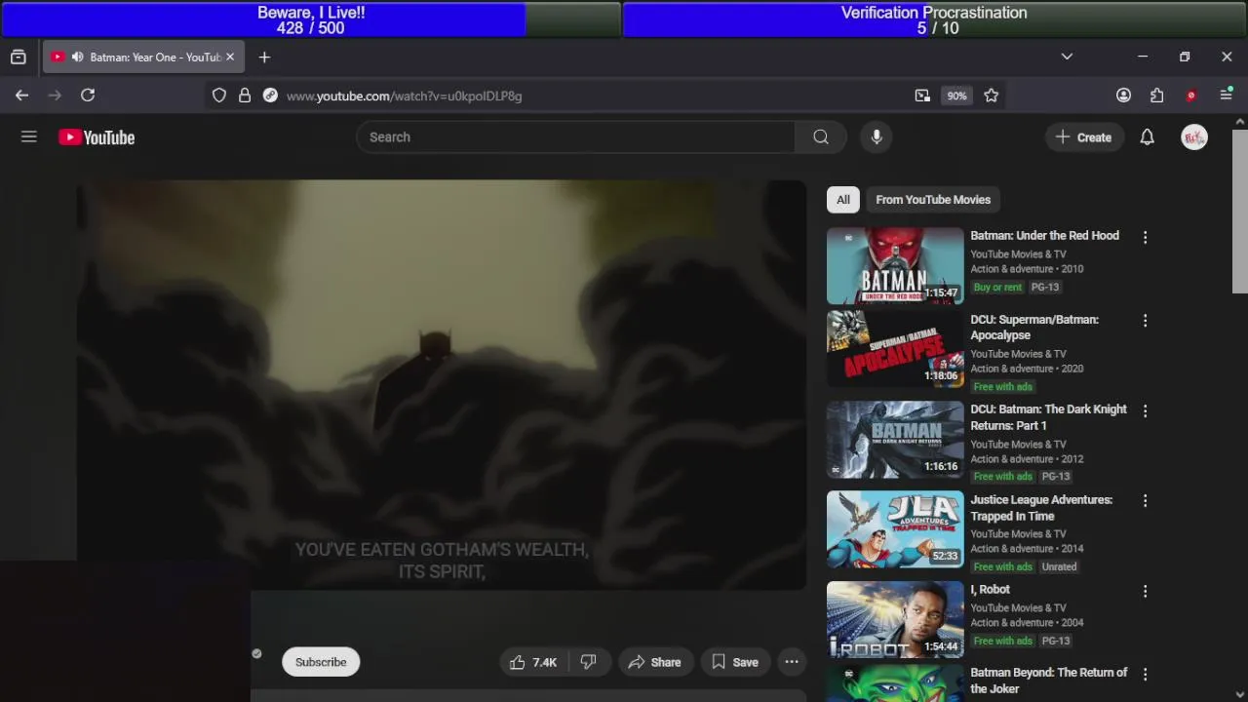Click the site padlock icon
1248x702 pixels.
coord(245,96)
